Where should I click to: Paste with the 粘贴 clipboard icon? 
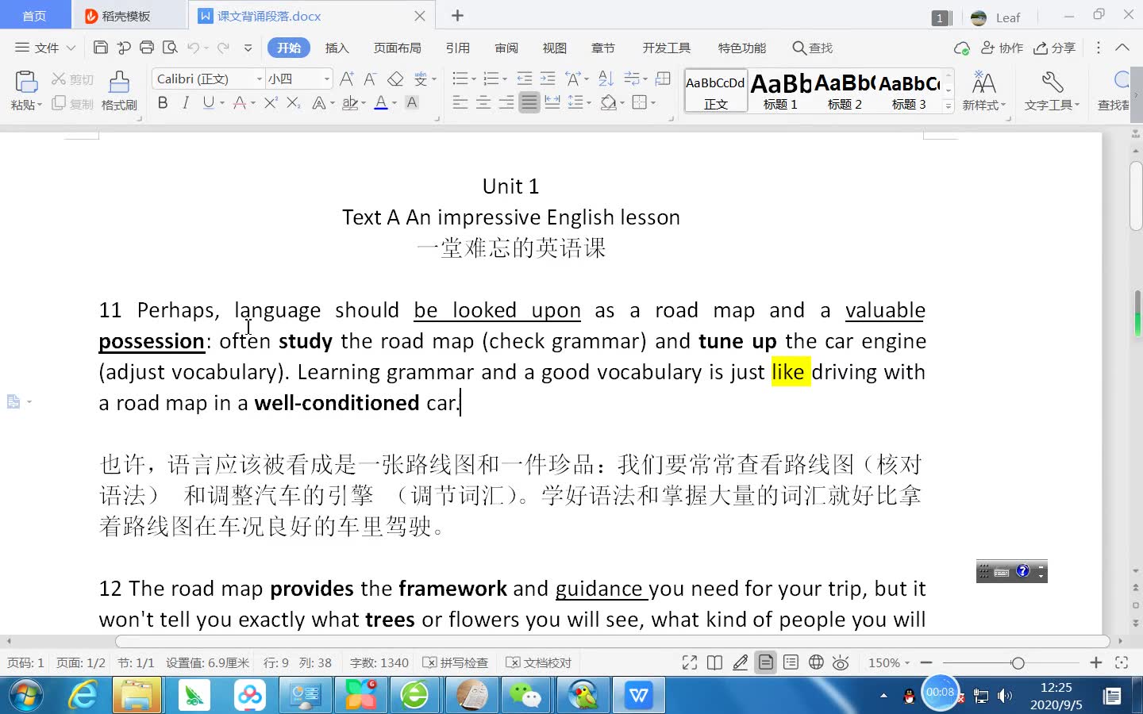[25, 83]
